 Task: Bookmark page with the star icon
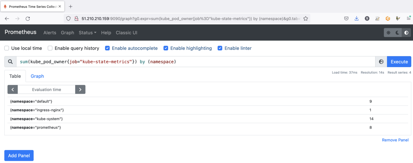[306, 19]
